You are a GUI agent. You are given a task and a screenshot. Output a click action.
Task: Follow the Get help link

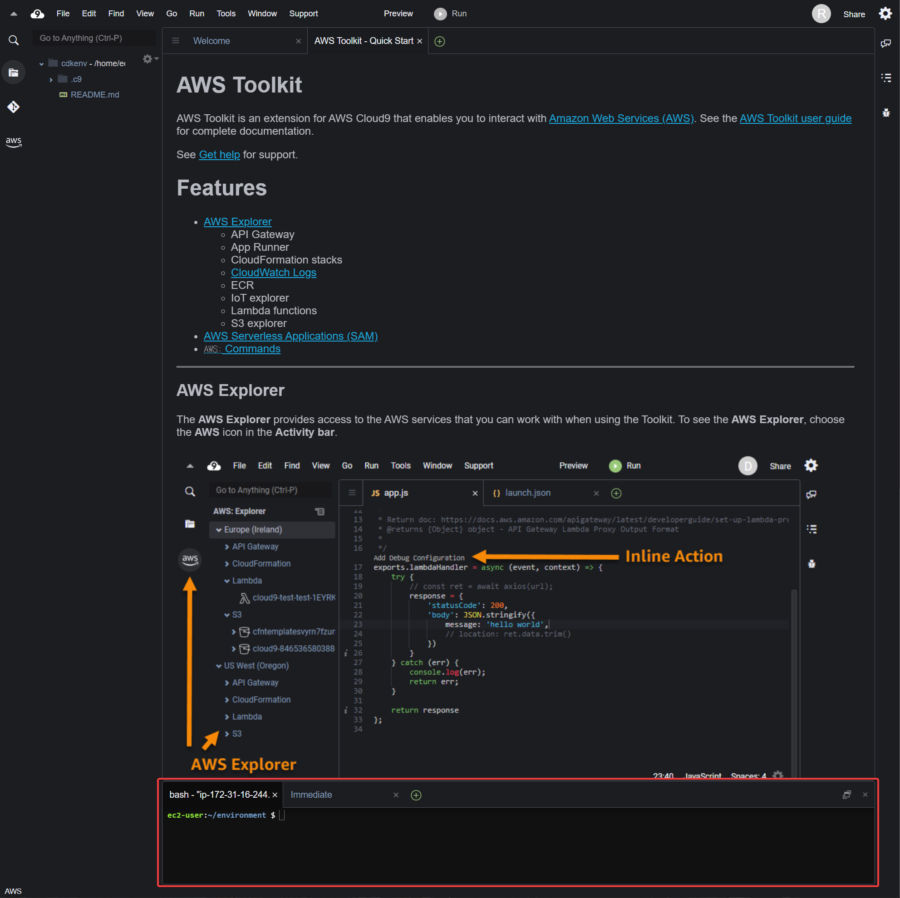(x=219, y=155)
